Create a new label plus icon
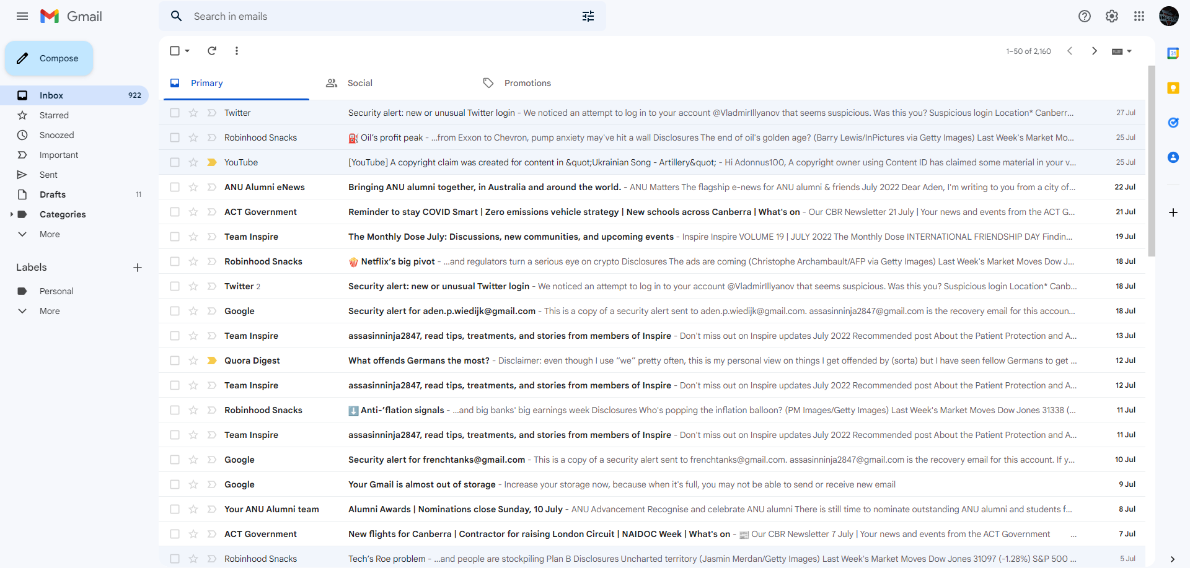 (138, 268)
